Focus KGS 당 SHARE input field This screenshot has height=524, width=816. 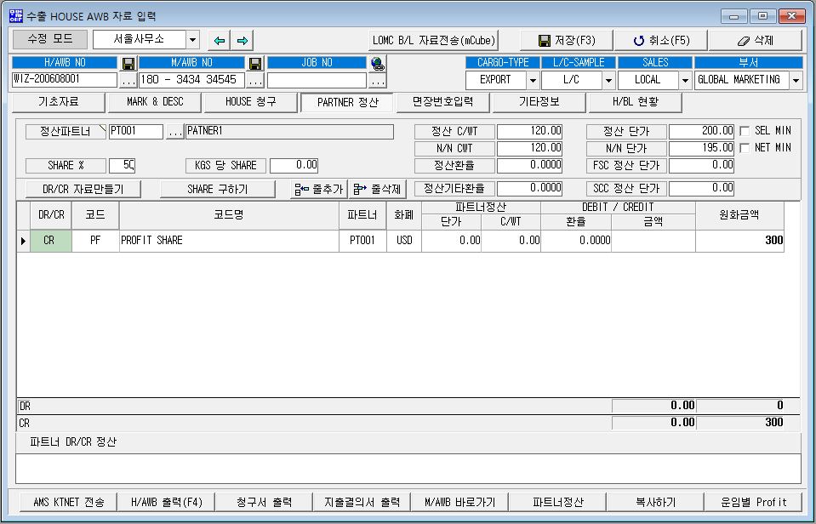pyautogui.click(x=294, y=166)
